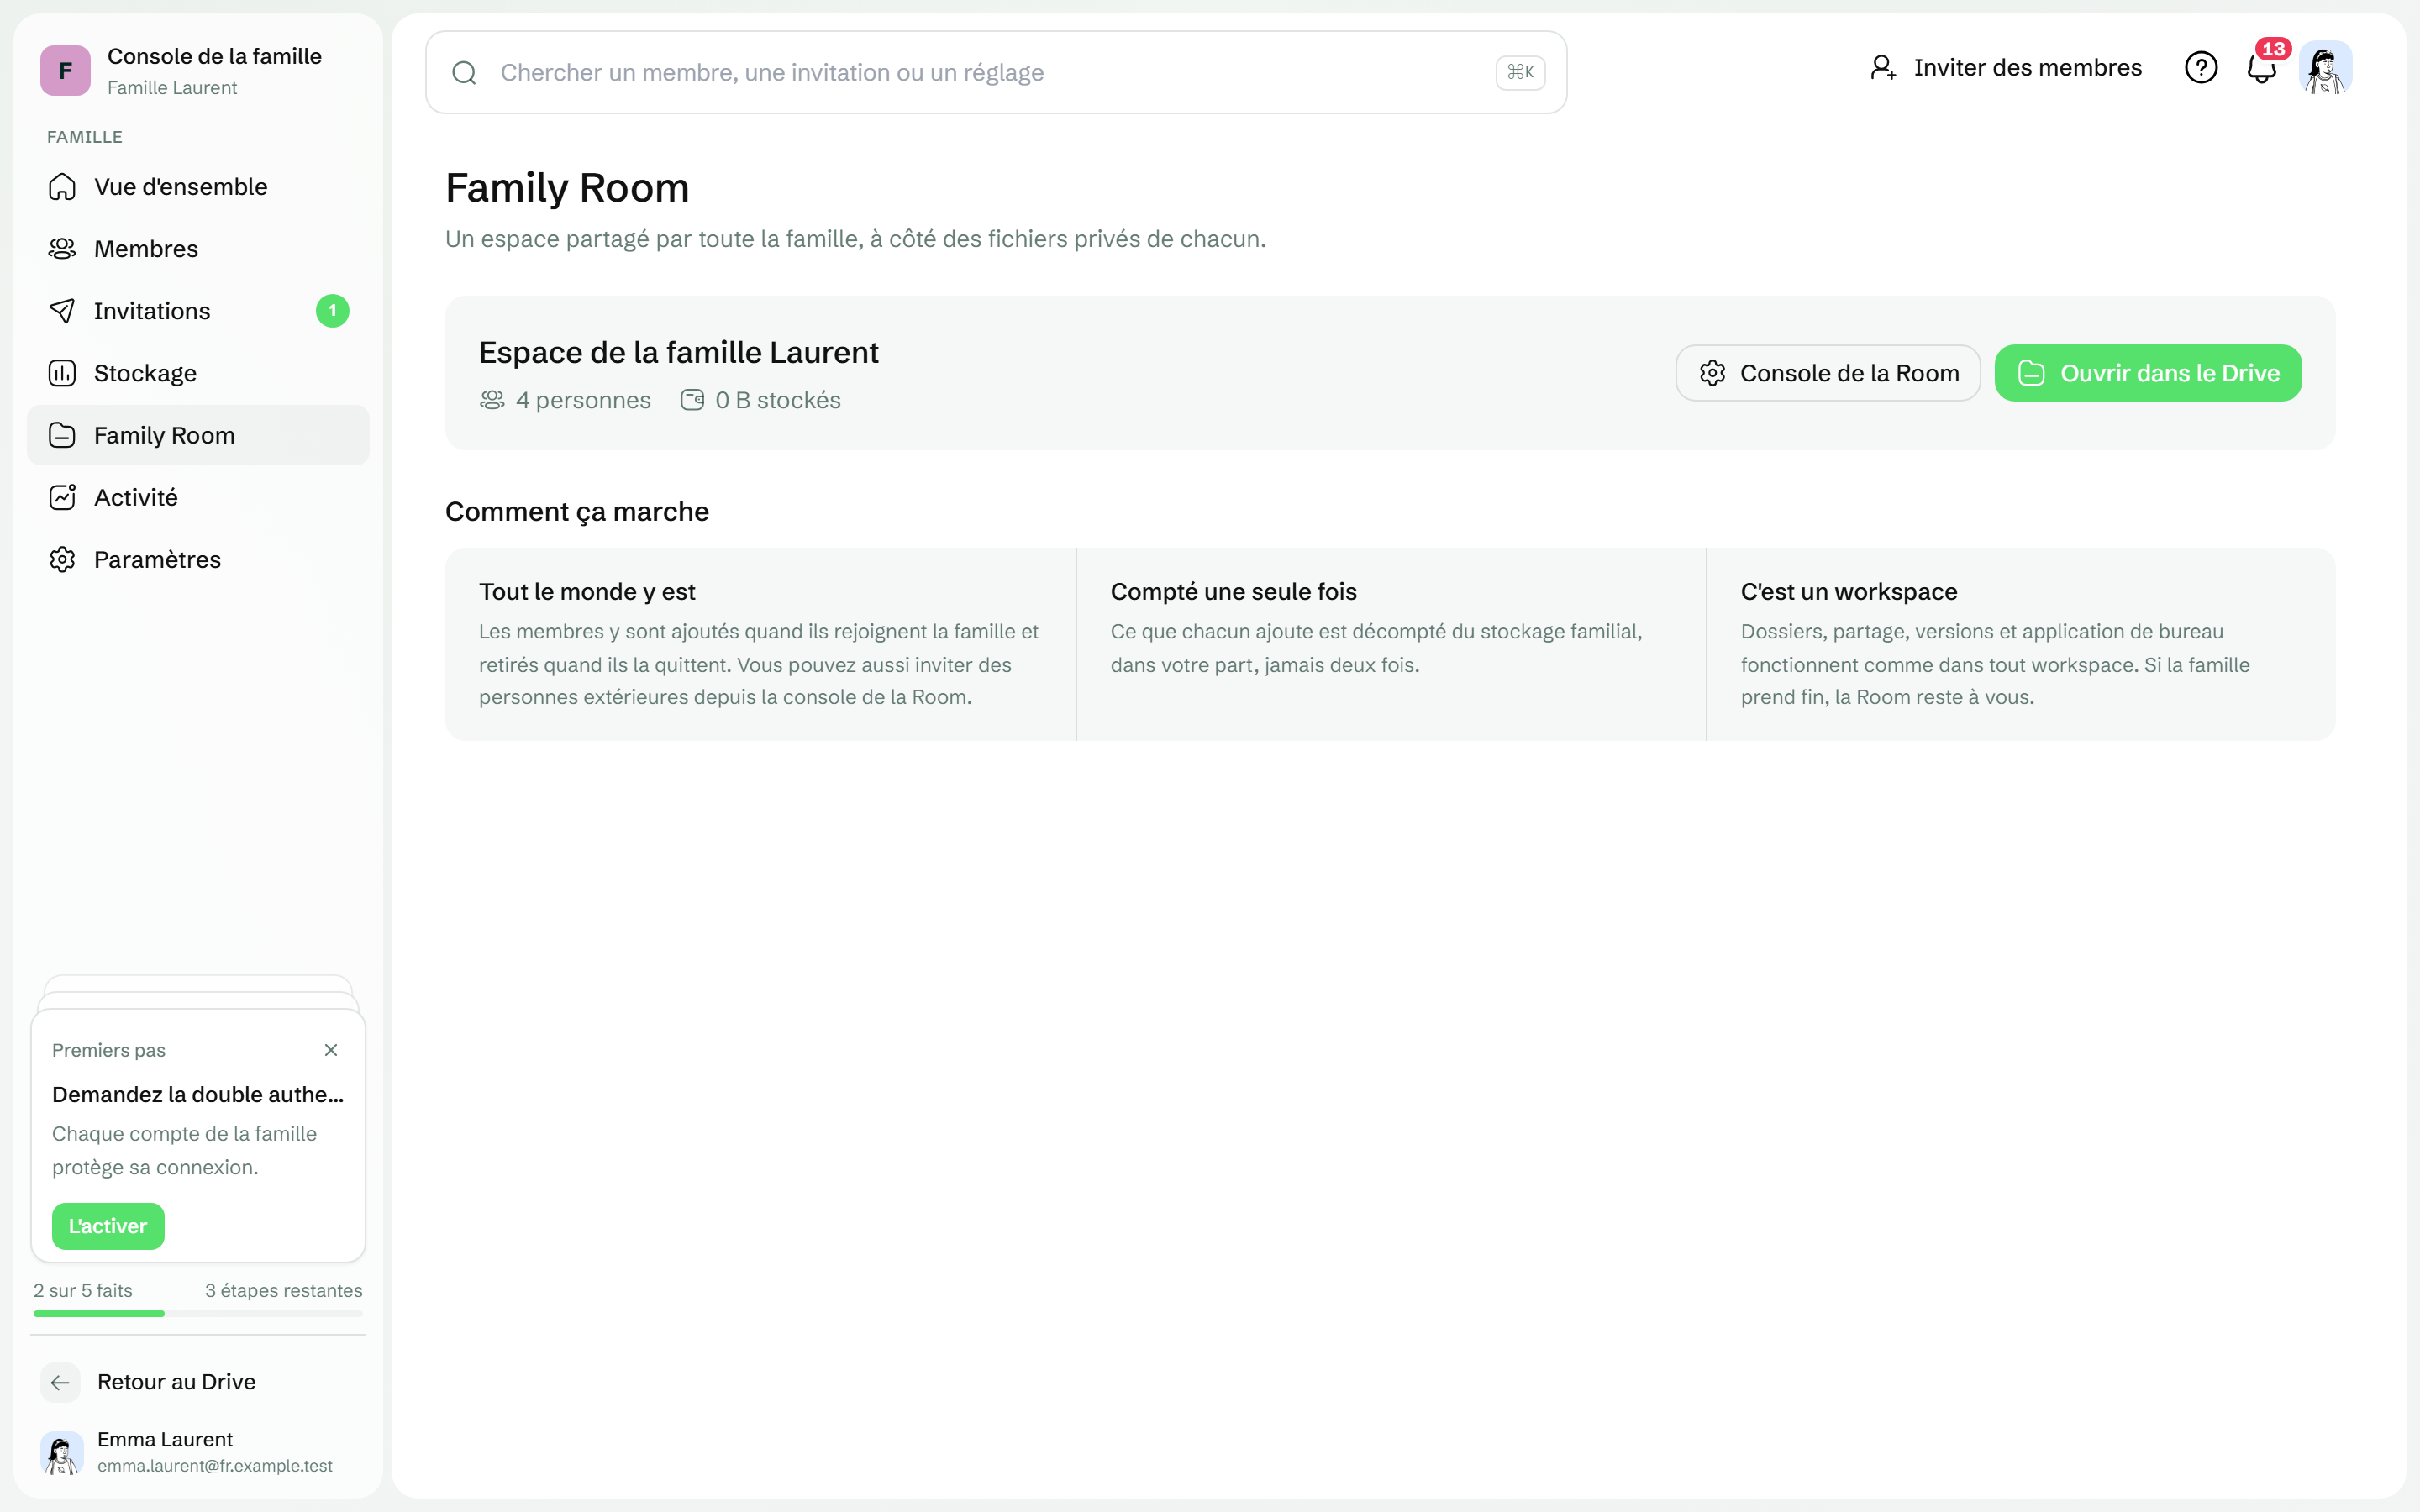2420x1512 pixels.
Task: Open notifications bell with 13 badge
Action: (x=2262, y=68)
